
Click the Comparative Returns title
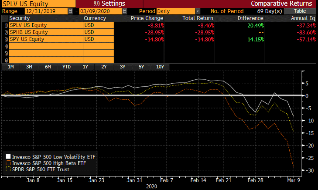(281, 3)
